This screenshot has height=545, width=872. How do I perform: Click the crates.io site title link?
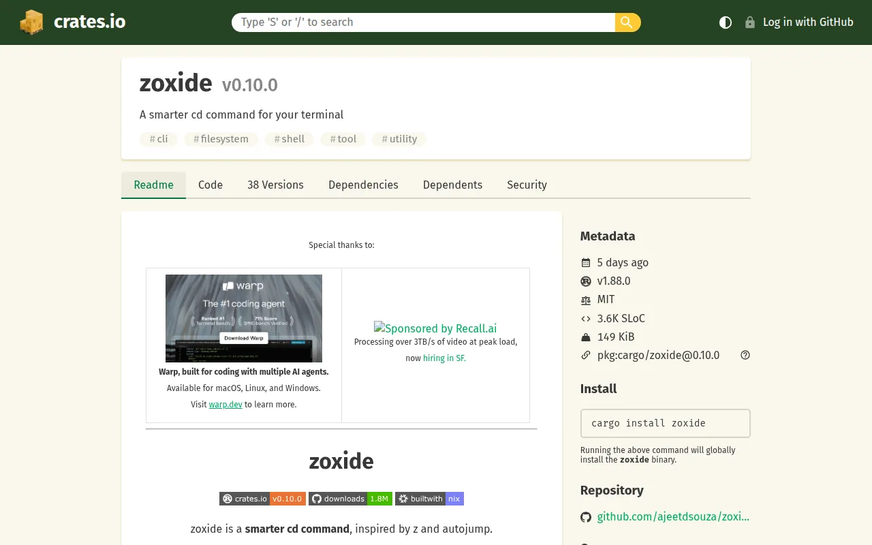[x=89, y=22]
